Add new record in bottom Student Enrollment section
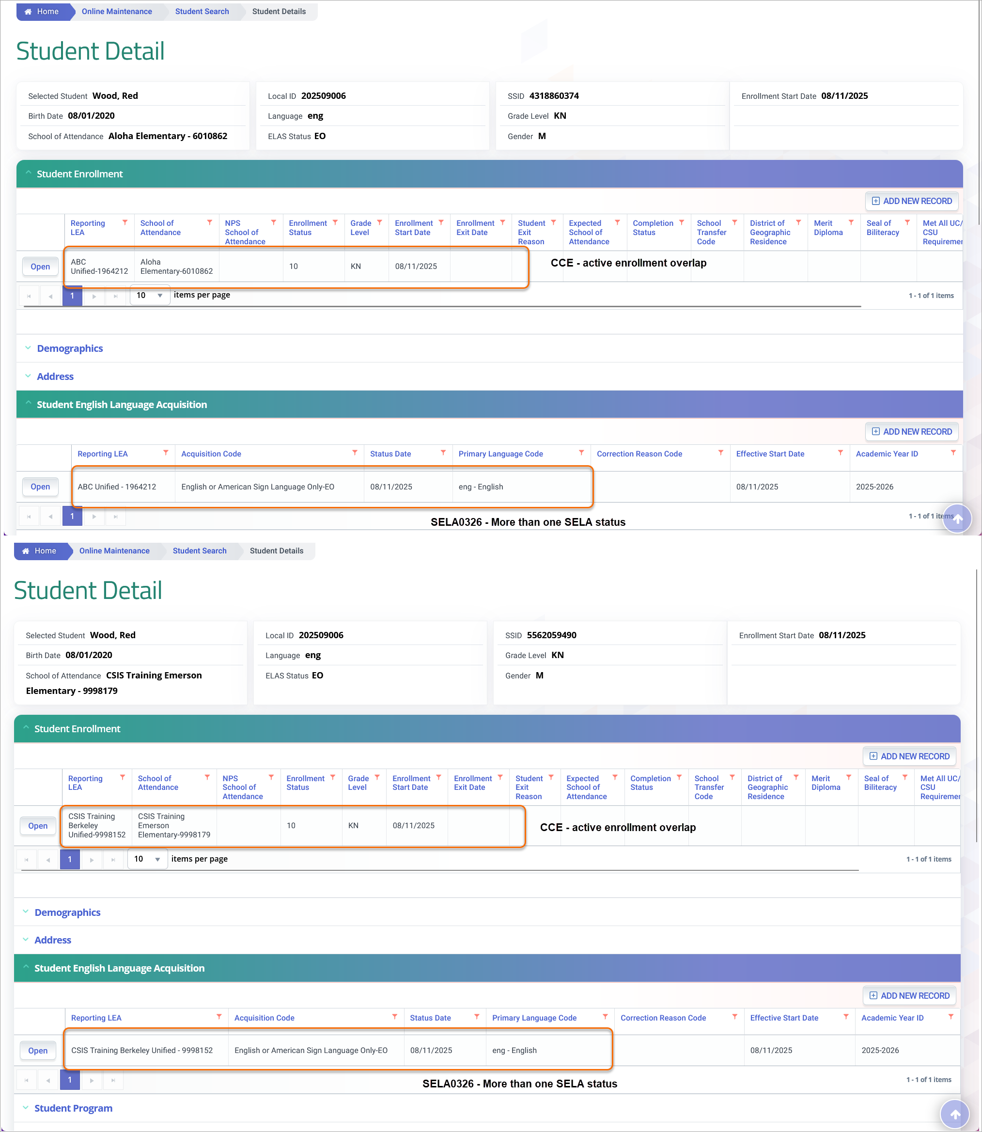This screenshot has height=1132, width=982. coord(910,756)
